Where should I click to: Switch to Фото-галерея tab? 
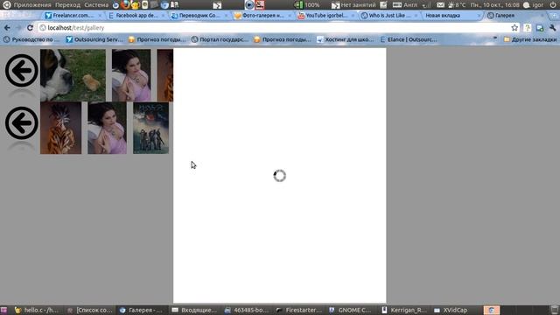point(262,16)
